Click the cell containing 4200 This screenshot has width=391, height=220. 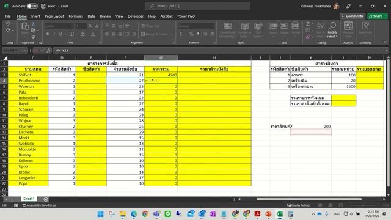click(x=161, y=75)
